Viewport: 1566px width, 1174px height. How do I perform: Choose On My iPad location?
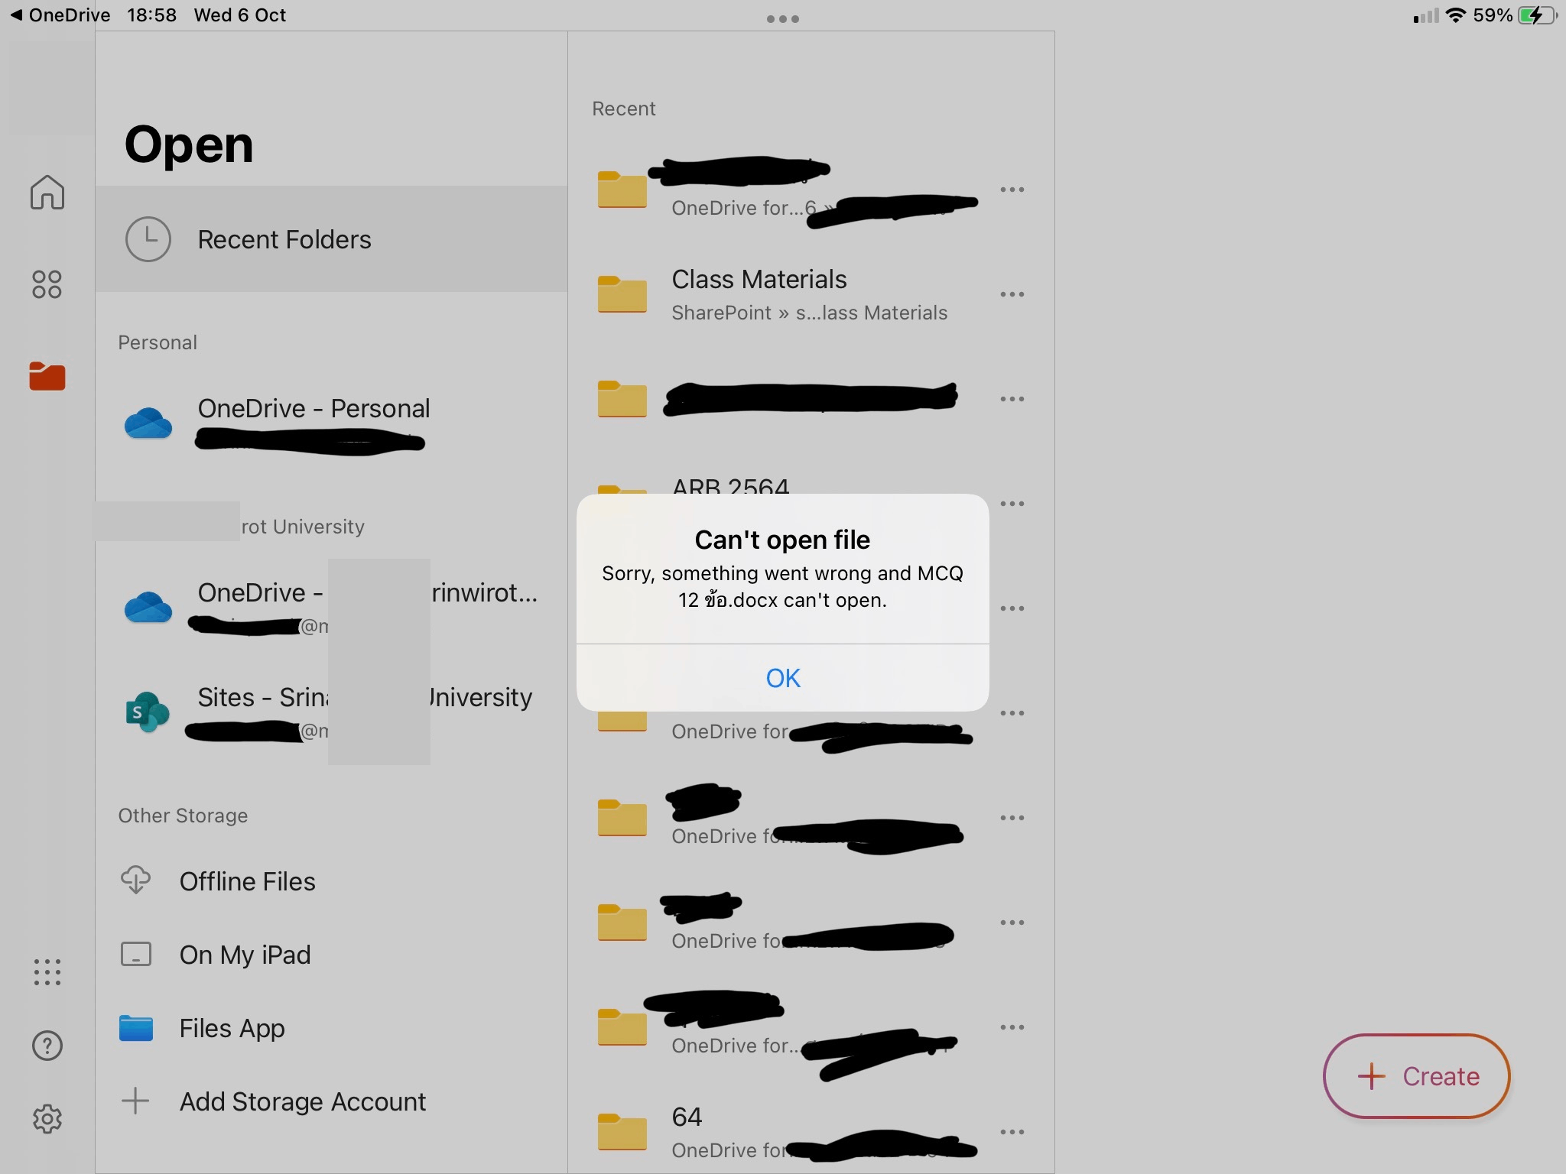[x=245, y=955]
